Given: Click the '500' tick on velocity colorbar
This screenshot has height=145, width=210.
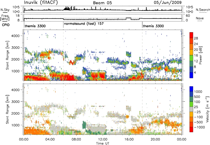Looking at the screenshot, I should point(197,97).
